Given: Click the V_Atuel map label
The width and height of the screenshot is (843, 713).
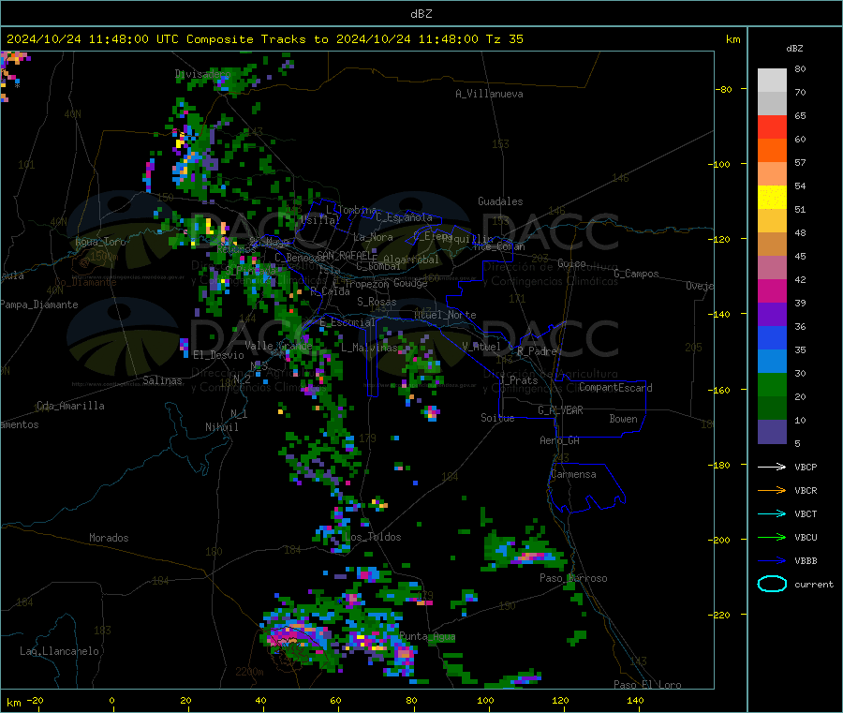Looking at the screenshot, I should pyautogui.click(x=481, y=347).
